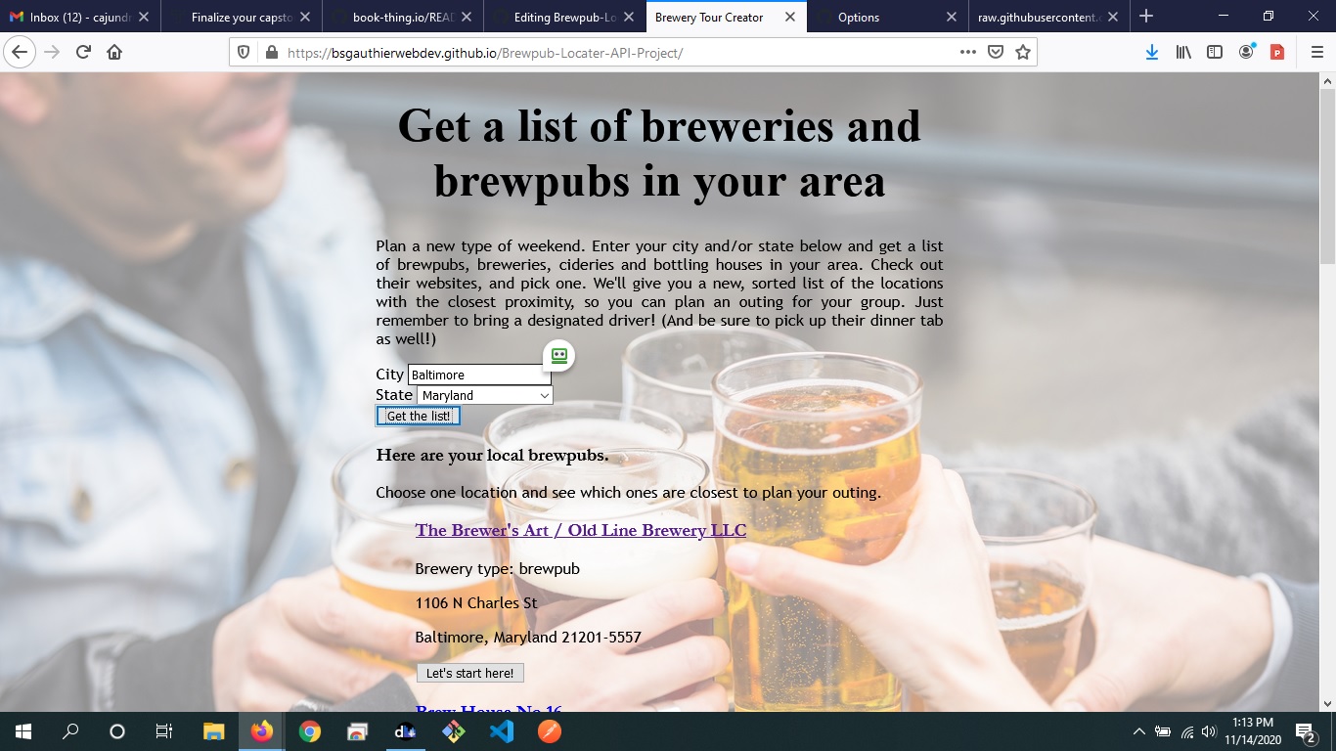
Task: Open a new browser tab
Action: click(1146, 17)
